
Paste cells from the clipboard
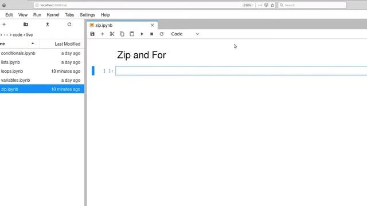click(132, 34)
